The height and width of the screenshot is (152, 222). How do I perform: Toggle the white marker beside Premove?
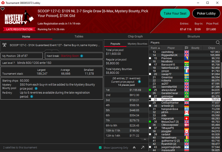click(x=150, y=58)
